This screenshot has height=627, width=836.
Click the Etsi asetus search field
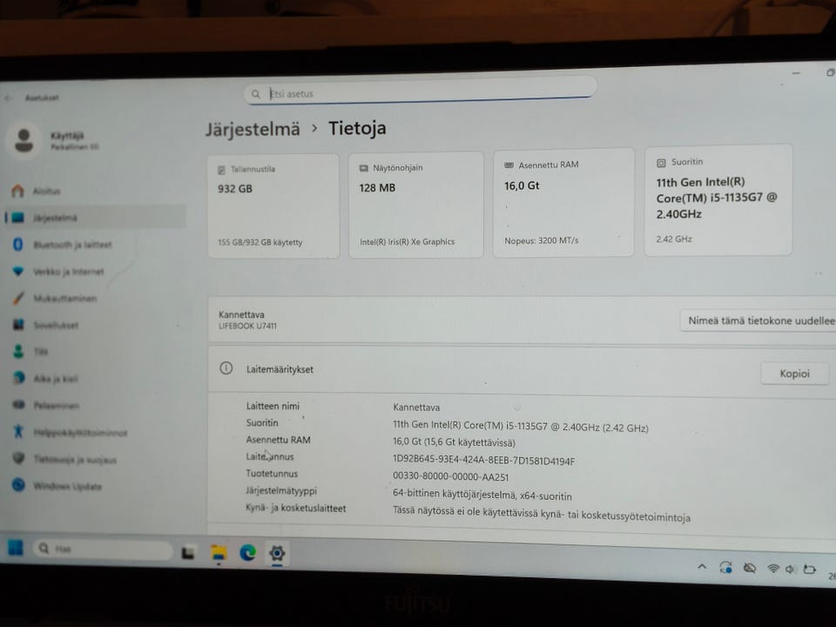[x=421, y=91]
